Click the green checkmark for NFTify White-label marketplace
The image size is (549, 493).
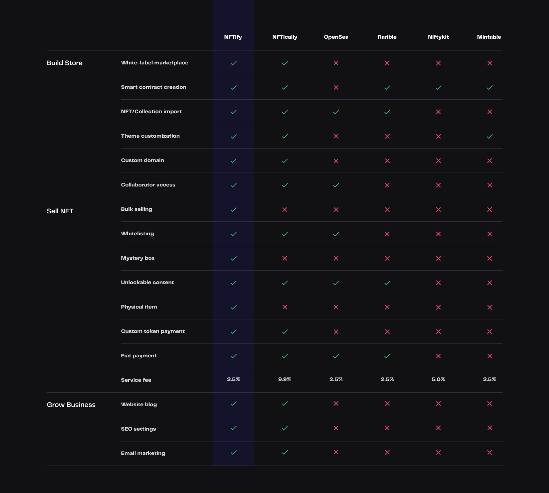click(233, 63)
